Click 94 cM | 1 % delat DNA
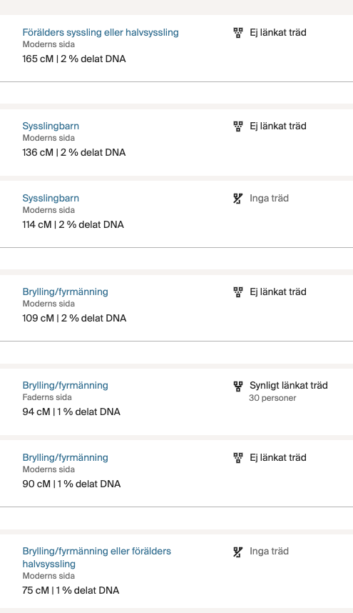Screen dimensions: 353x613 tap(71, 412)
